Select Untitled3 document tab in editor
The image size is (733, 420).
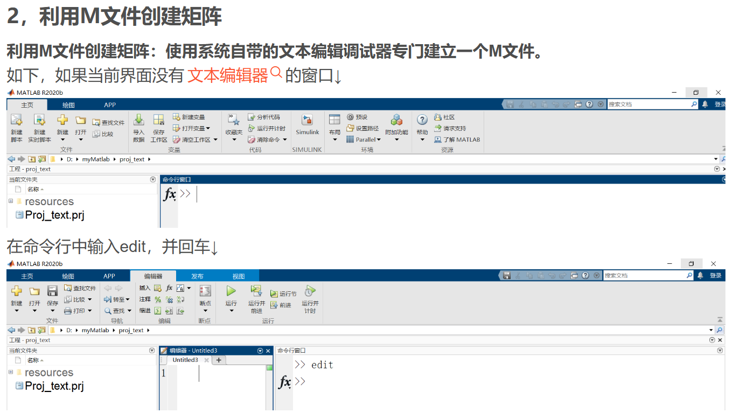click(185, 360)
